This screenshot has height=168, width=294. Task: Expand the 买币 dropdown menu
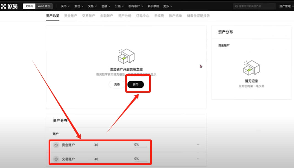65,6
